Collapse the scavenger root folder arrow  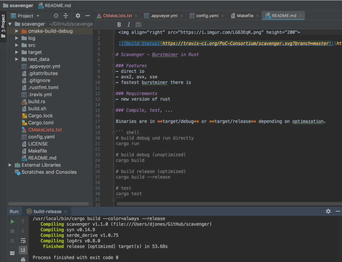(10, 24)
